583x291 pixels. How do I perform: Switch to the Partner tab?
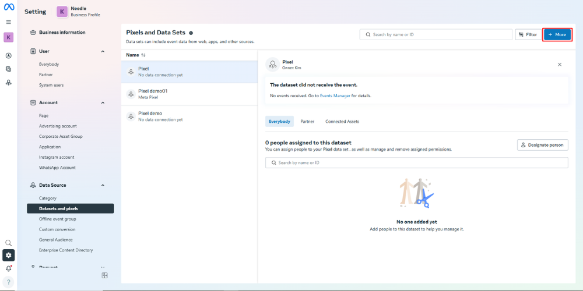point(307,122)
